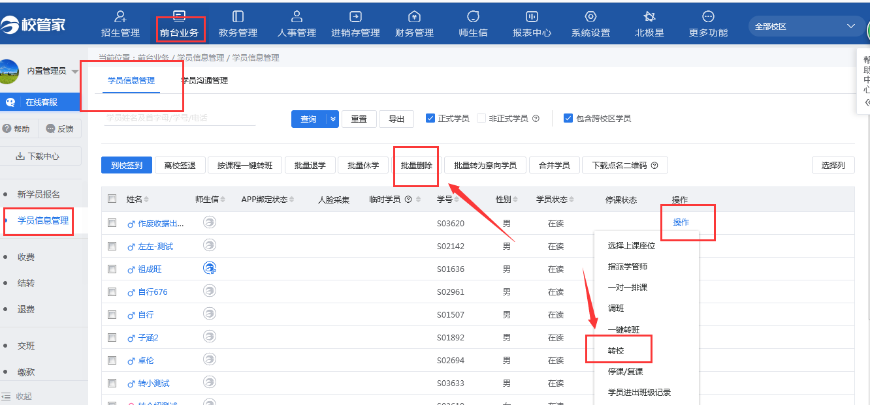Image resolution: width=870 pixels, height=405 pixels.
Task: Click the 到校签到 button
Action: (x=127, y=165)
